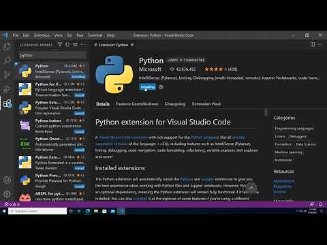Select Python Indent extension entry

[x=52, y=126]
